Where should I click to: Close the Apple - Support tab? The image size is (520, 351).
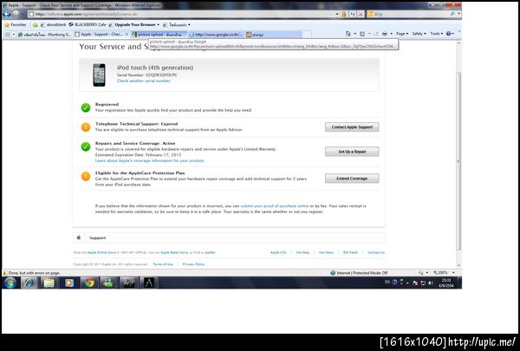click(x=127, y=34)
